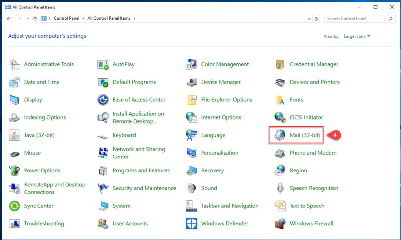Select All Control Panel Items breadcrumb
This screenshot has width=401, height=240.
click(x=109, y=18)
